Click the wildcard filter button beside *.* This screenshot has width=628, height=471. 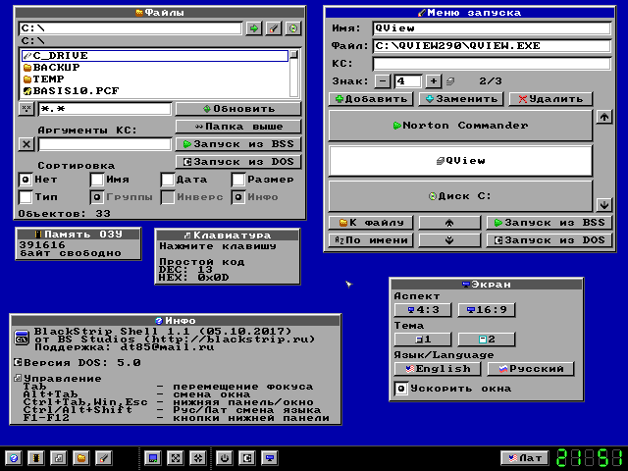(26, 109)
